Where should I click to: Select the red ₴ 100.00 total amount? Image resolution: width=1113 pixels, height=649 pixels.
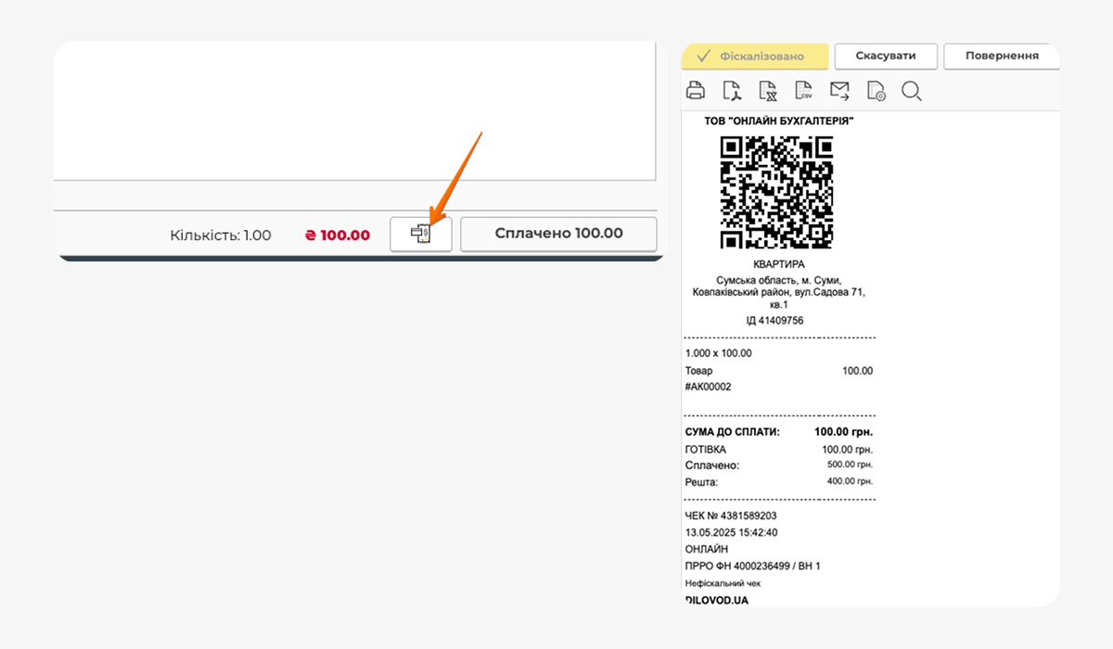(338, 235)
